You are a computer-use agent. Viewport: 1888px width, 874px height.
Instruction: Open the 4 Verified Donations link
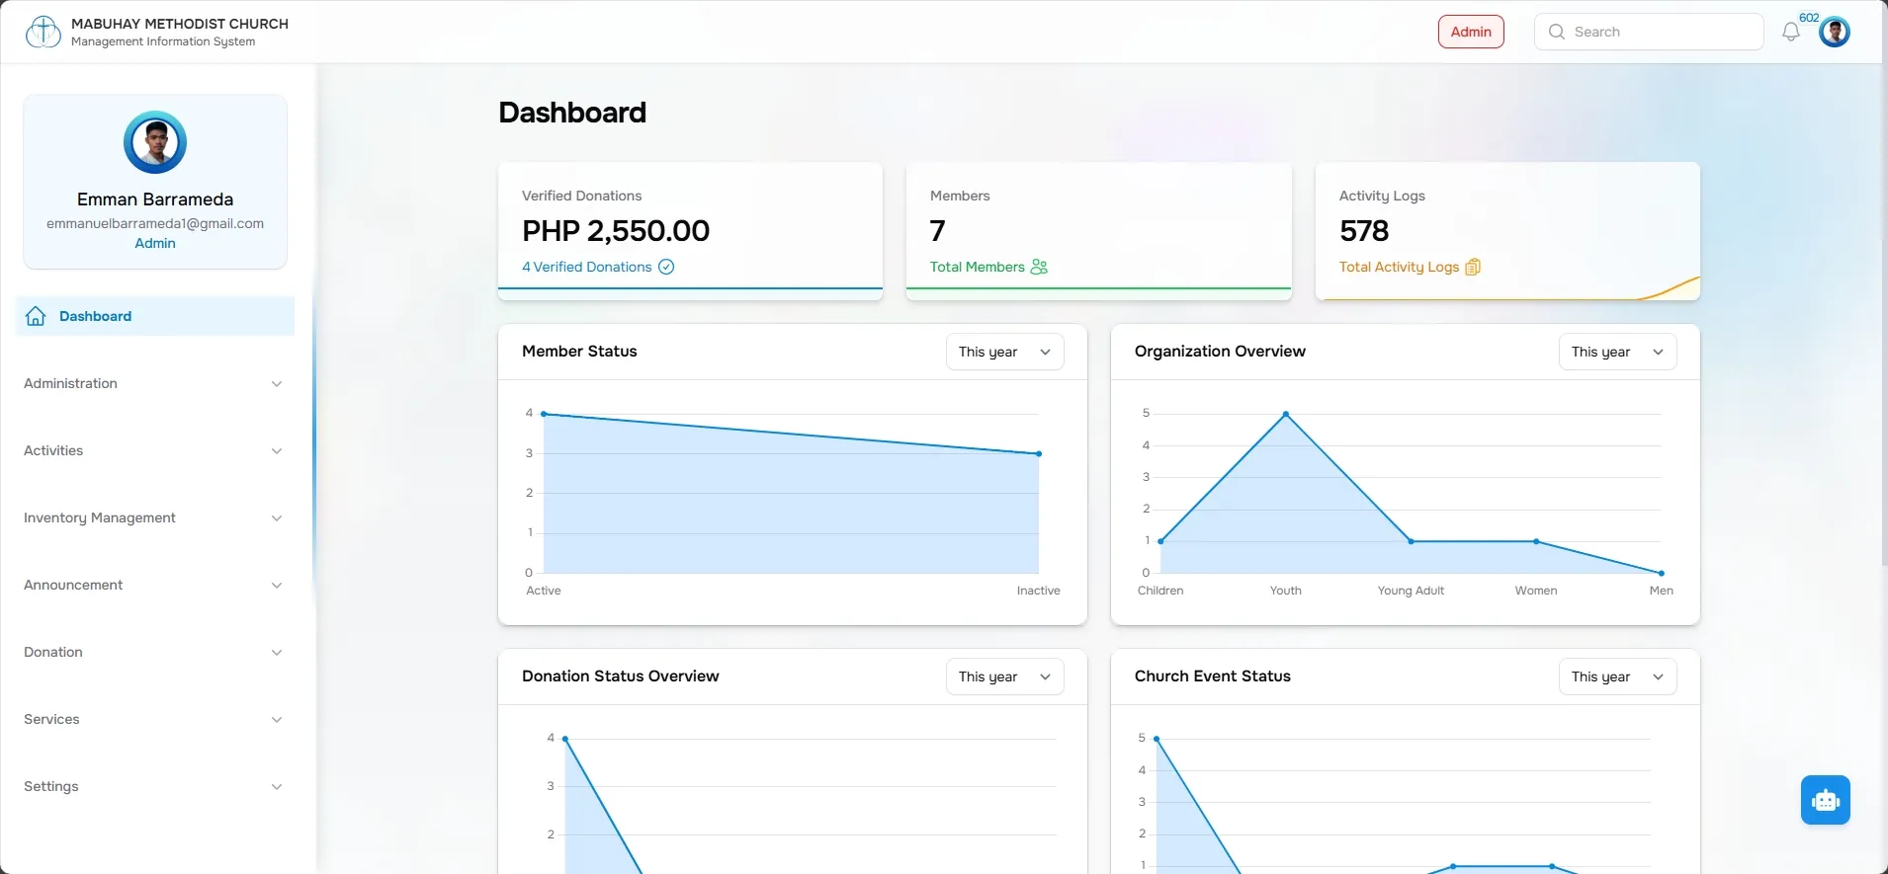pyautogui.click(x=587, y=267)
